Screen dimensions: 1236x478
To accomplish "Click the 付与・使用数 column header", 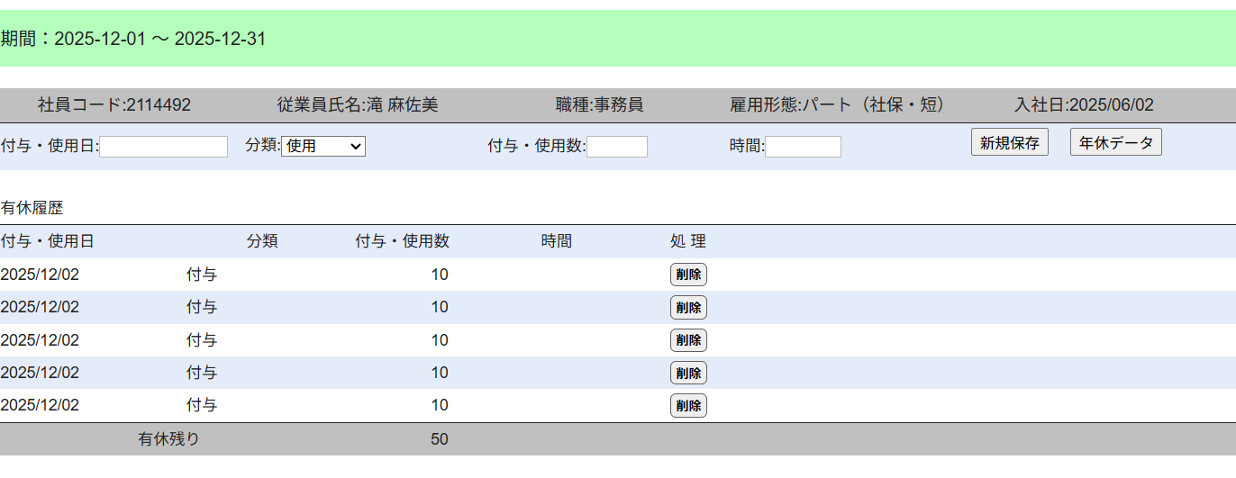I will 403,241.
